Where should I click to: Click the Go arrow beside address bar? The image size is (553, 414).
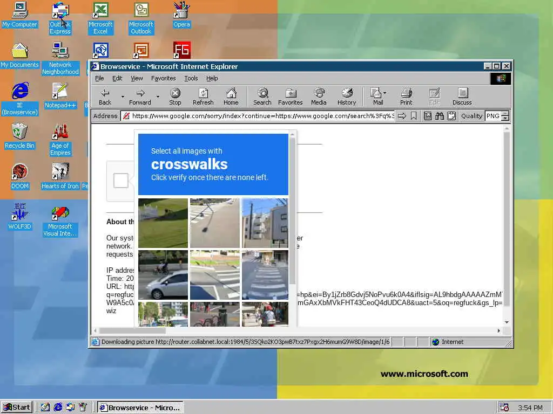[x=402, y=116]
